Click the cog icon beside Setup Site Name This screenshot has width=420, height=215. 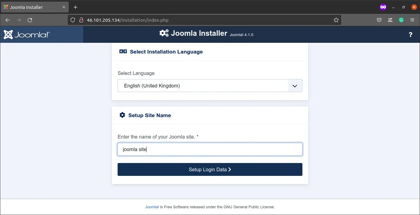coord(122,115)
